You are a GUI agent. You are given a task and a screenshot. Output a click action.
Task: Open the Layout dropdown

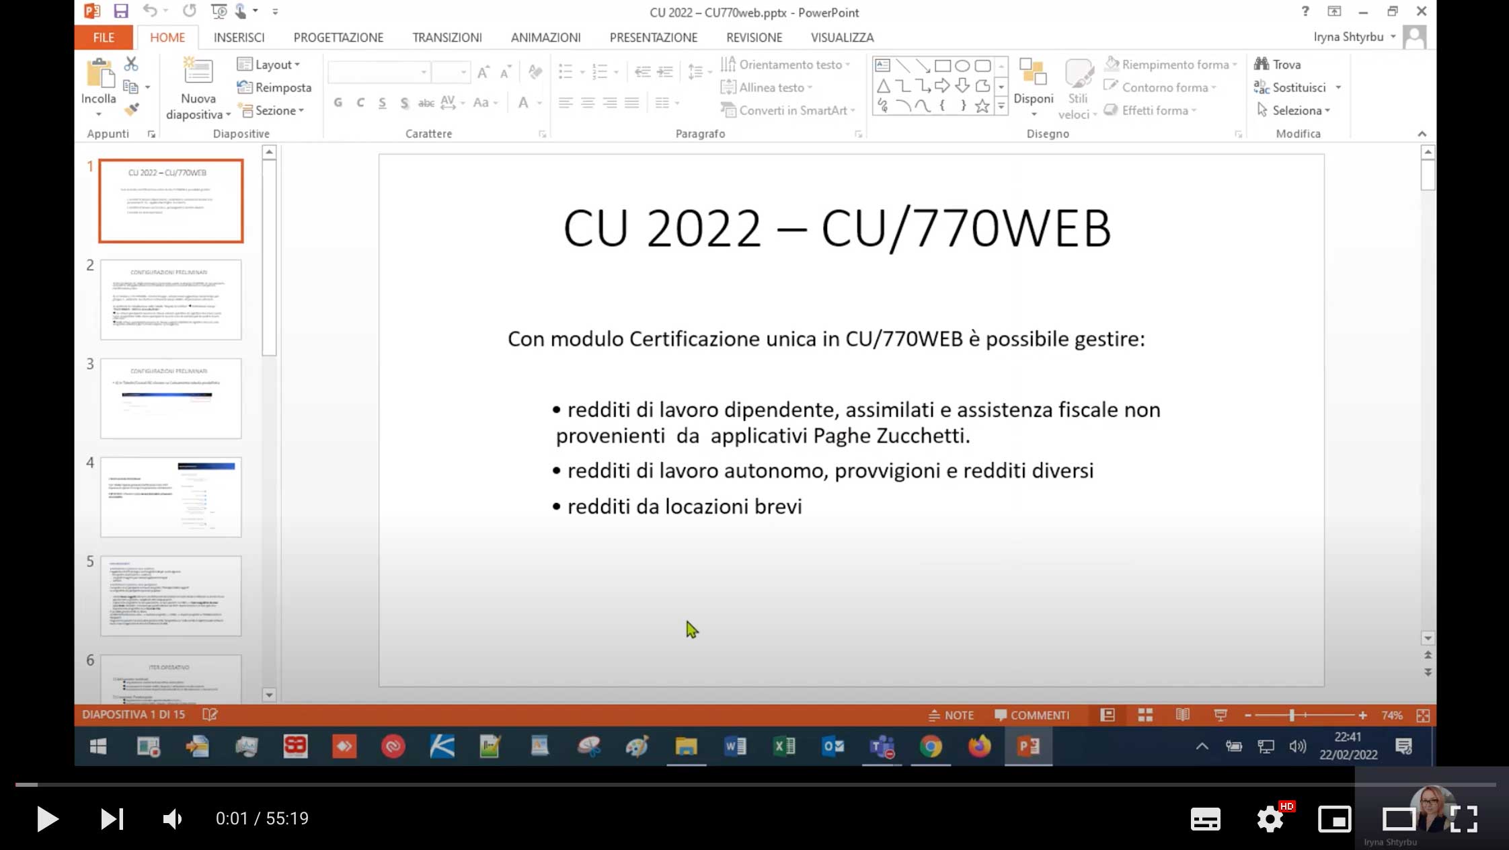pyautogui.click(x=269, y=65)
